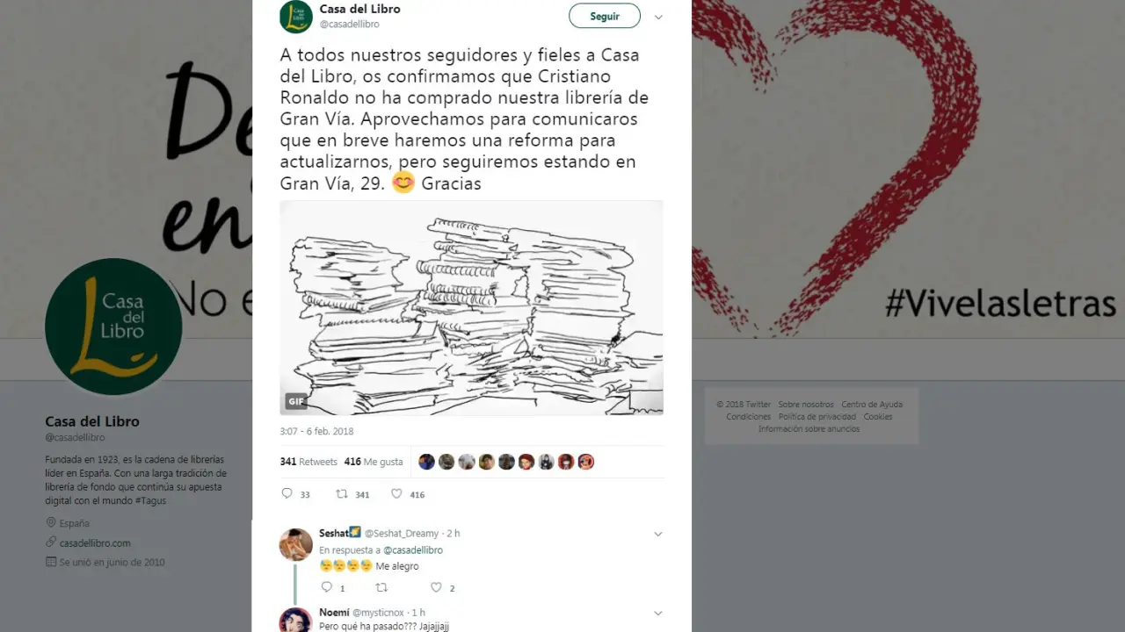Like the tweet using the heart icon showing 416
The image size is (1125, 632).
point(396,494)
